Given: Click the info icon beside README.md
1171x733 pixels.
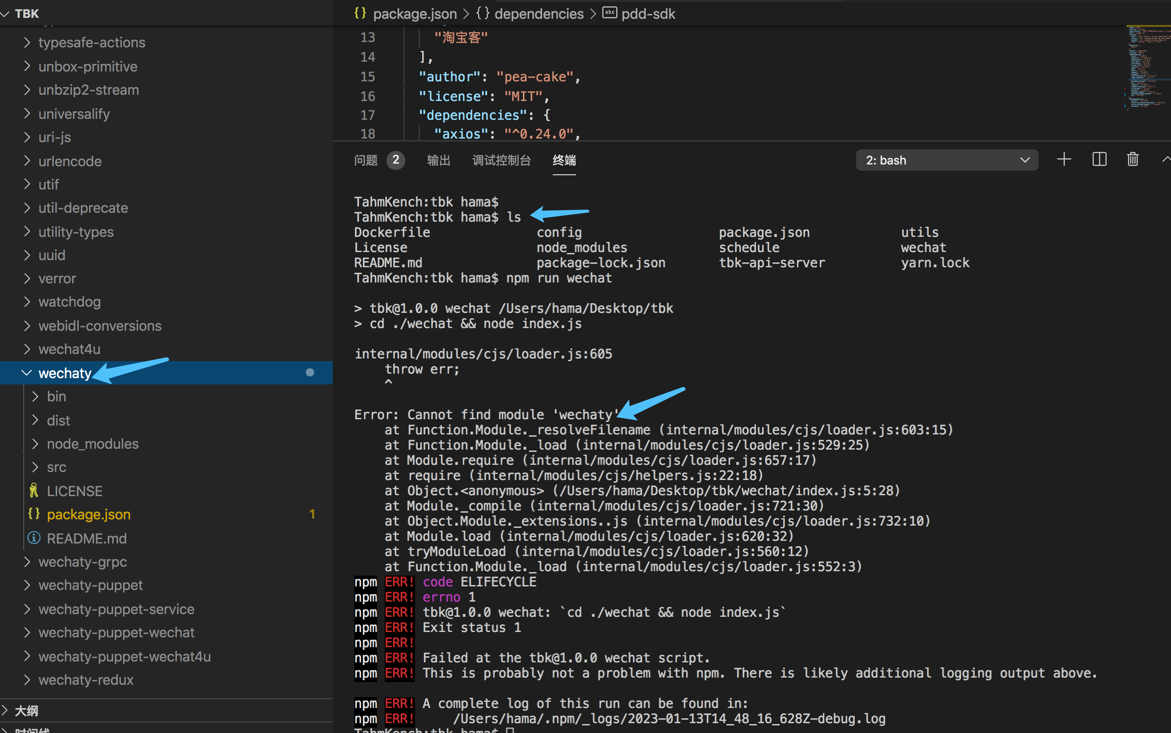Looking at the screenshot, I should click(33, 538).
